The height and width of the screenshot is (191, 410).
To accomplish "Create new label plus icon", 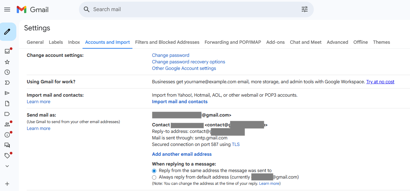I will (x=7, y=184).
